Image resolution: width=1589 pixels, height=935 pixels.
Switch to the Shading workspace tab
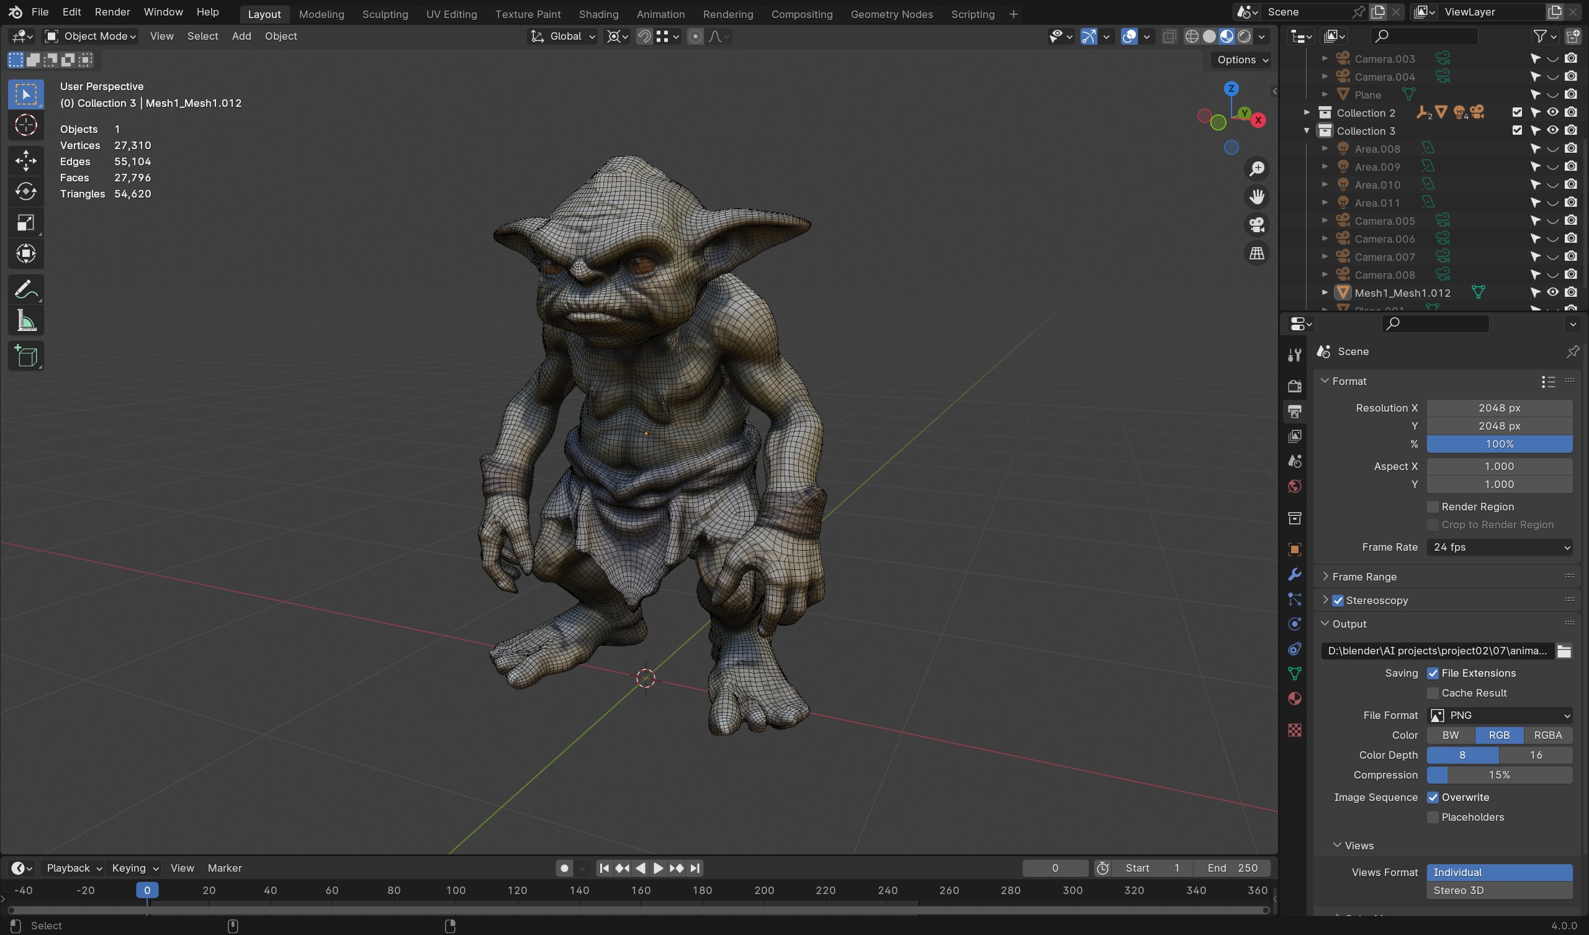(598, 14)
